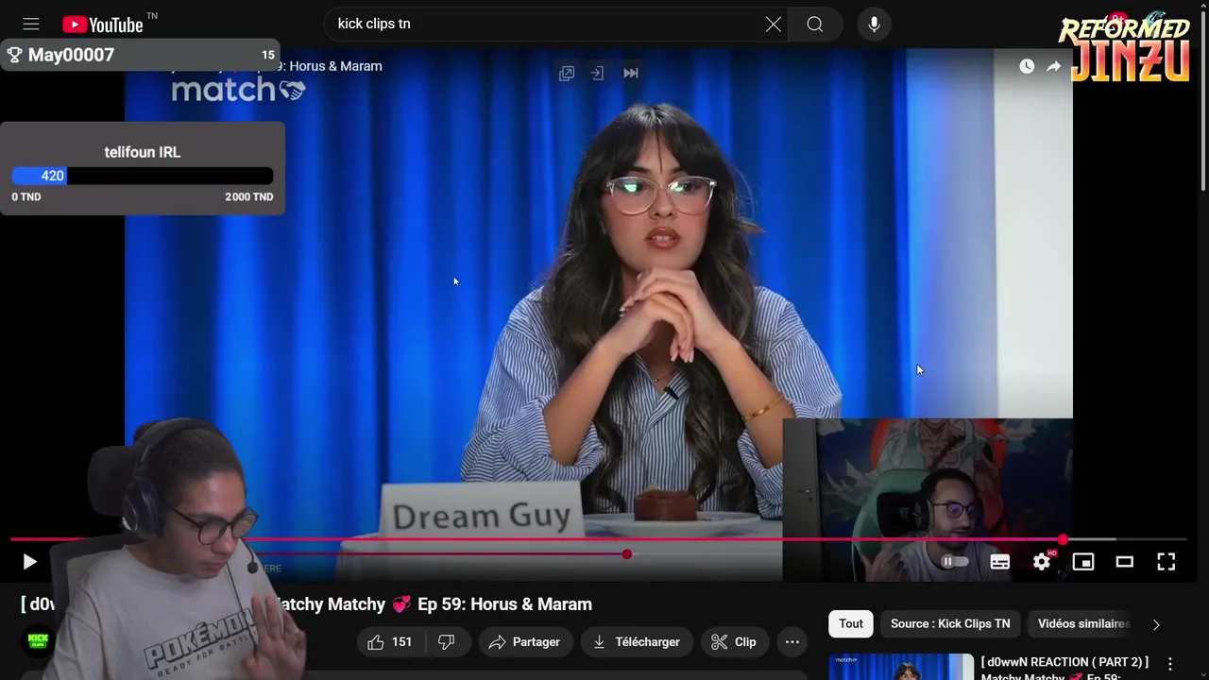Switch to the miniplayer
The height and width of the screenshot is (680, 1209).
[1083, 562]
